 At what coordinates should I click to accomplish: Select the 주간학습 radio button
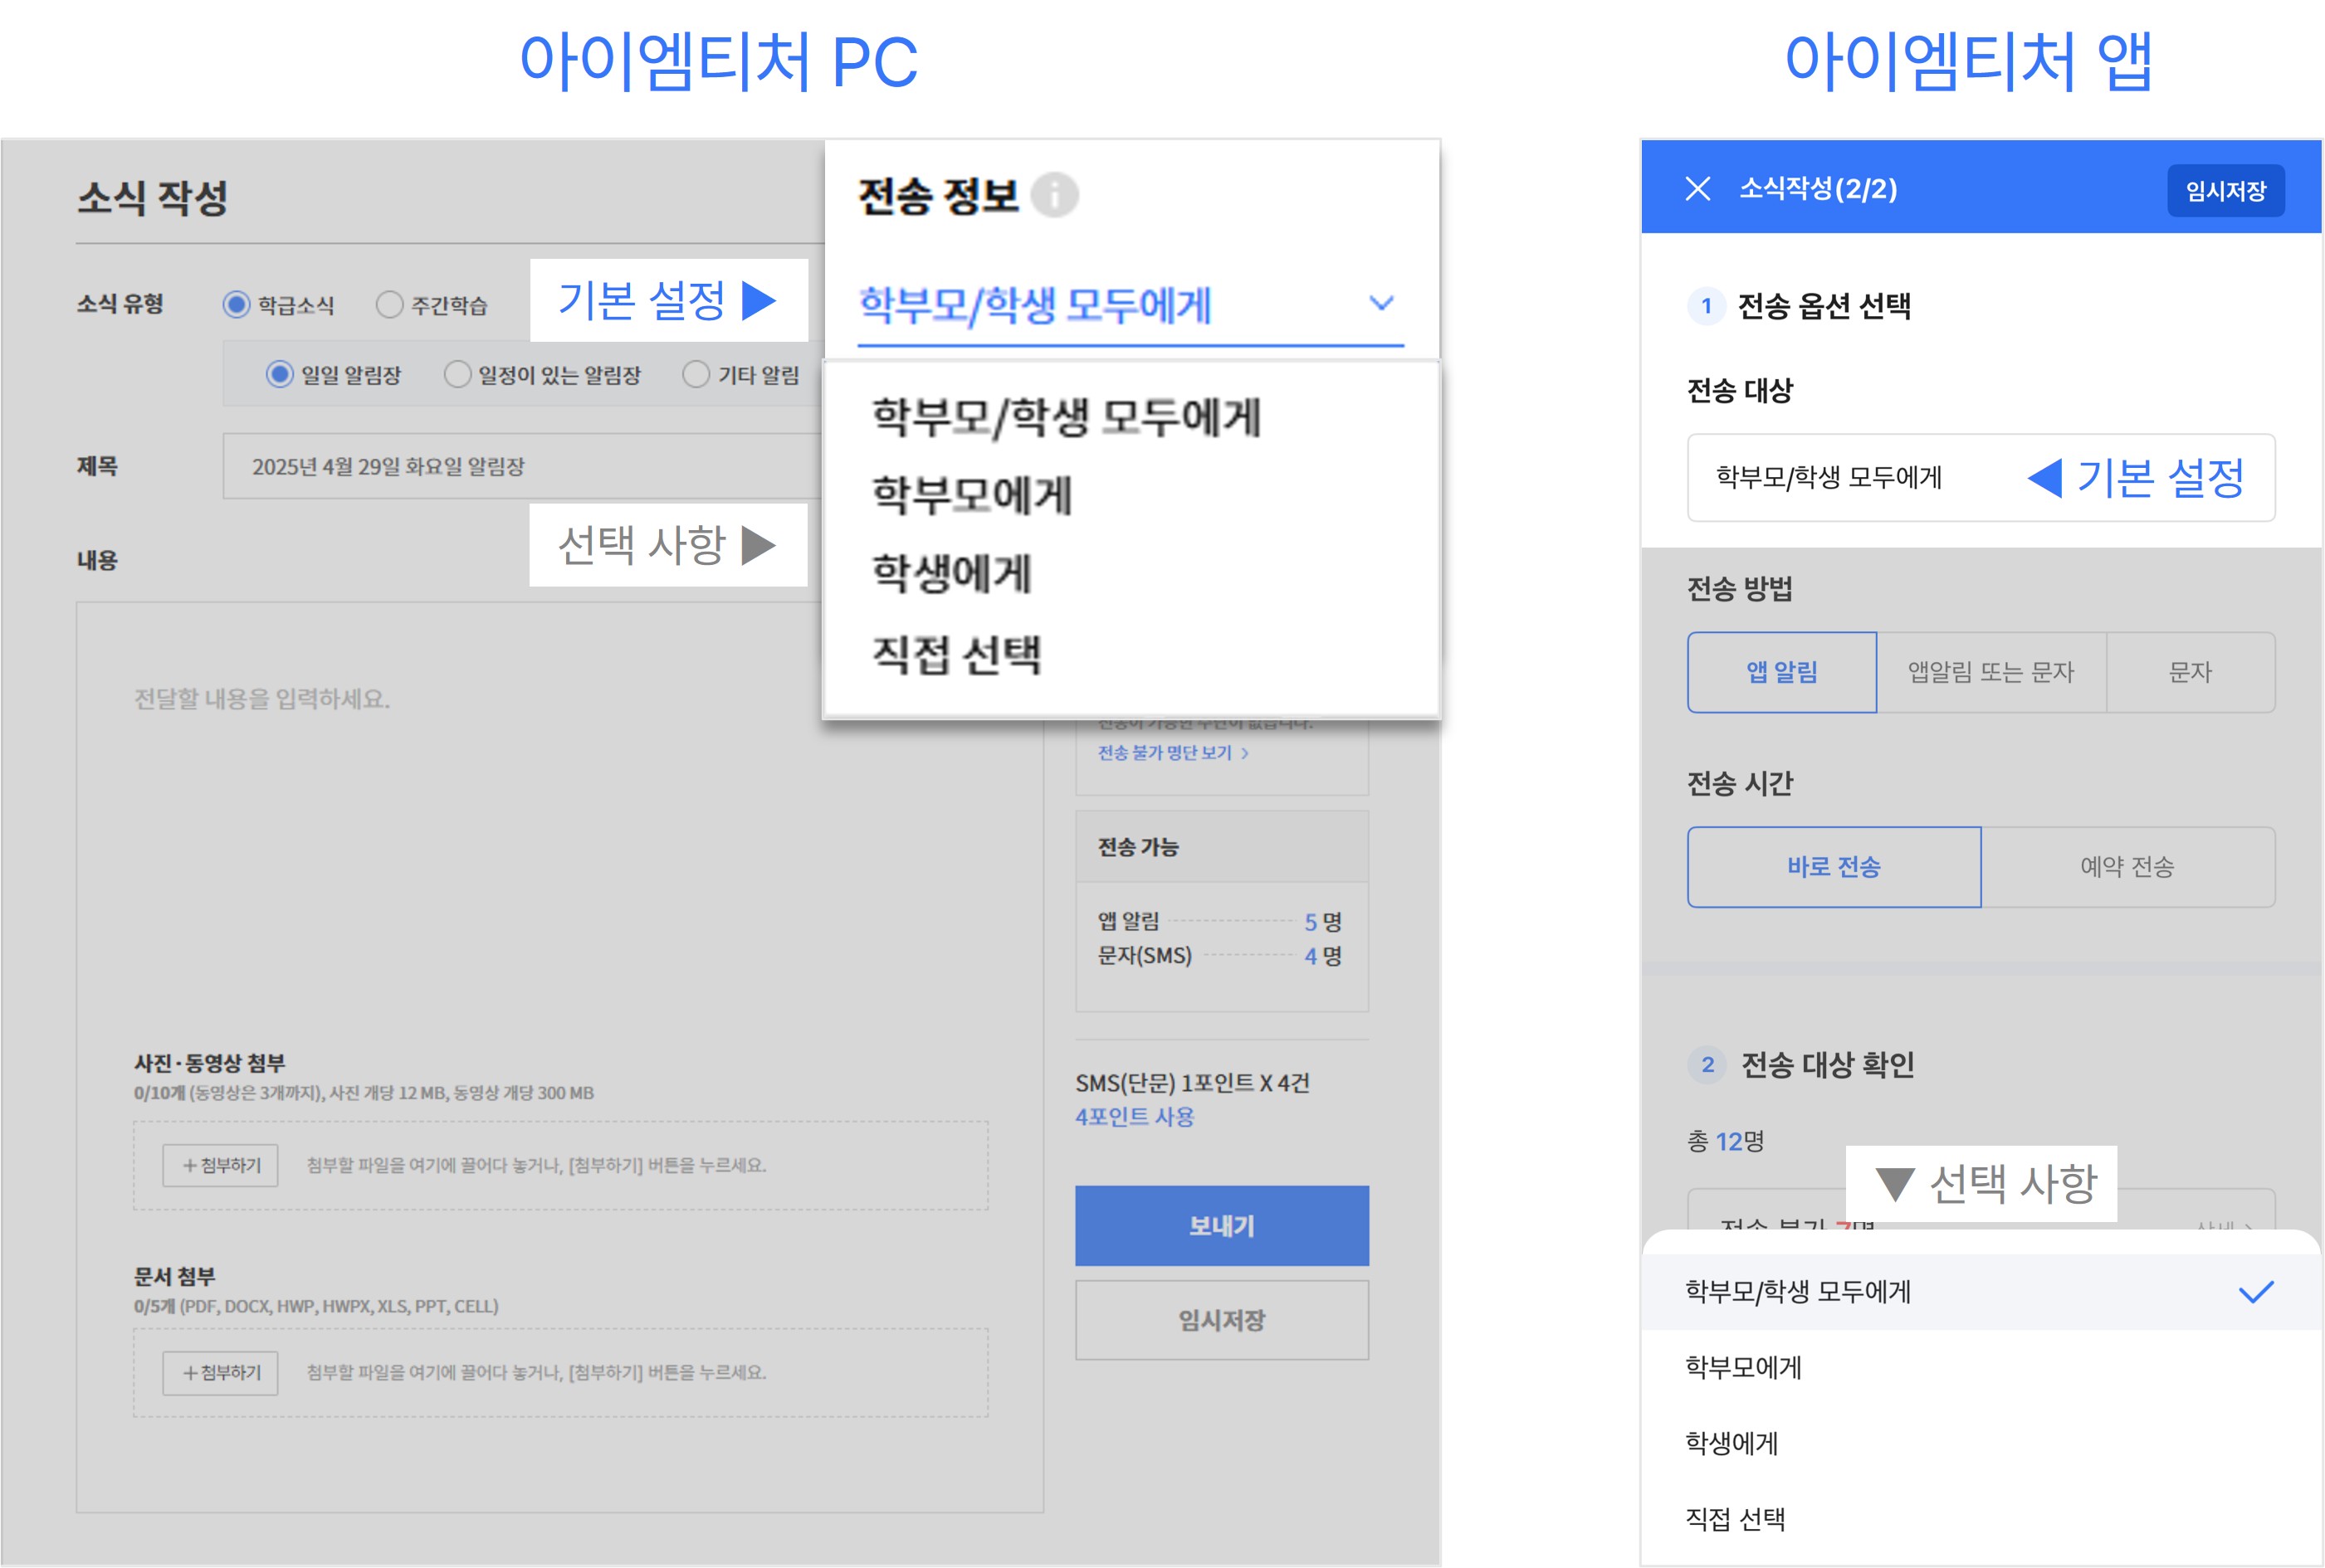pos(389,304)
